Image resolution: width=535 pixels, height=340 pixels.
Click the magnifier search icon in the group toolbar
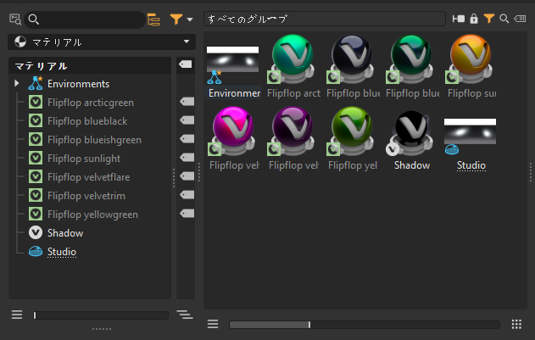(504, 19)
